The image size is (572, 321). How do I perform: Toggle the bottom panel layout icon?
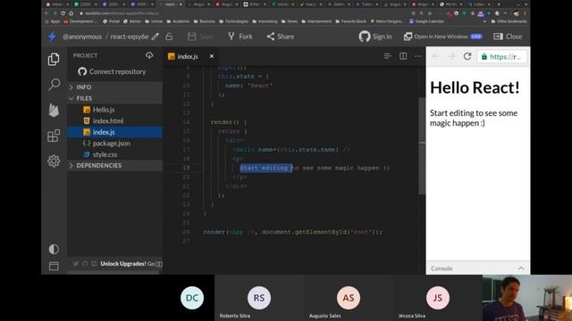coord(54,266)
